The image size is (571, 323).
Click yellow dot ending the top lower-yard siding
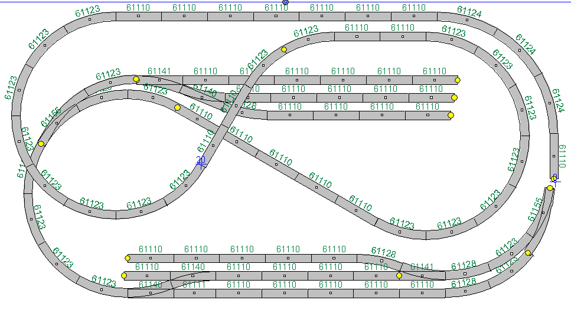coord(128,258)
